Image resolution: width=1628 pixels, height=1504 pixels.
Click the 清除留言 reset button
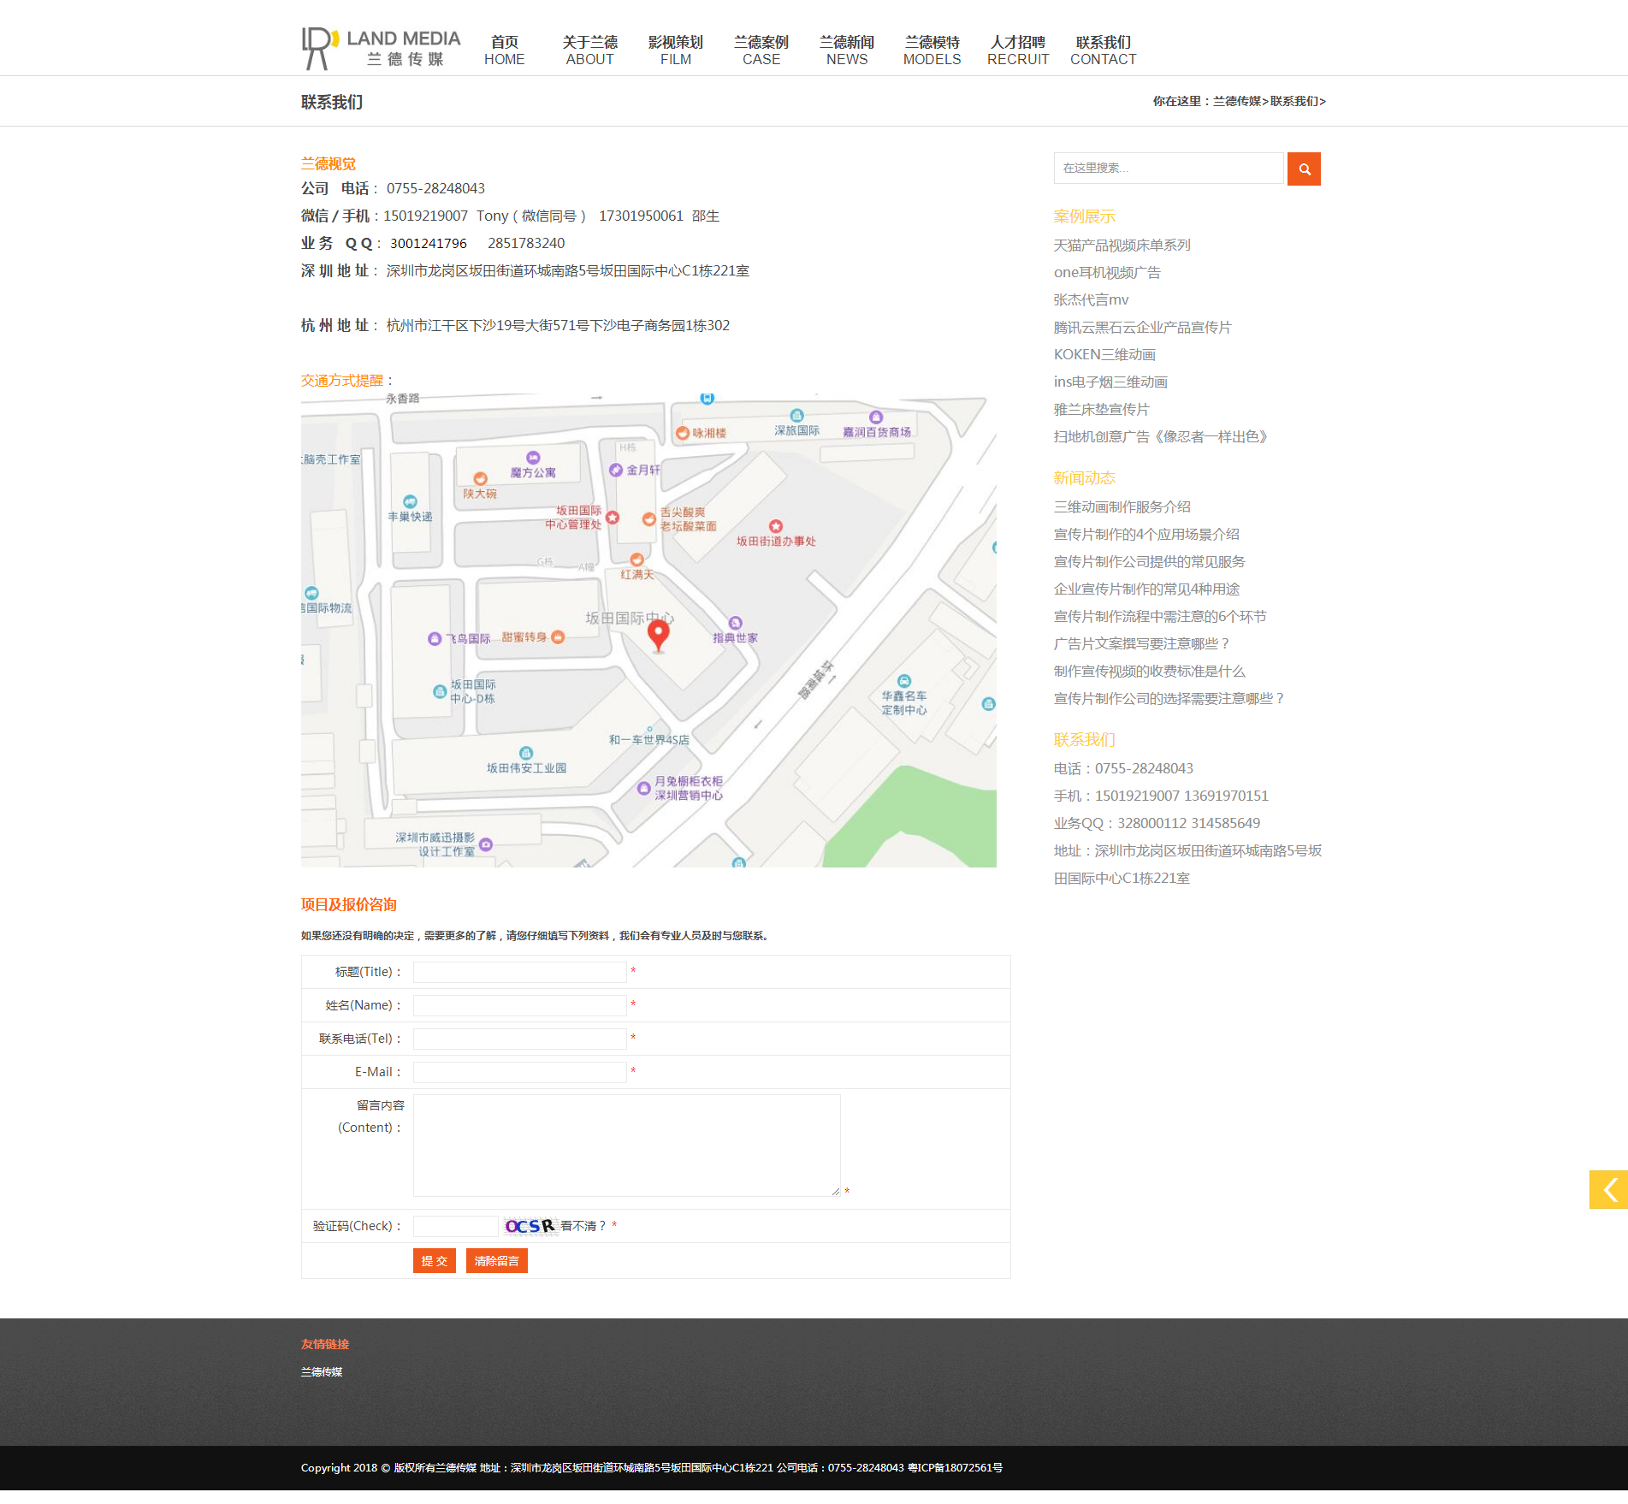[x=497, y=1260]
